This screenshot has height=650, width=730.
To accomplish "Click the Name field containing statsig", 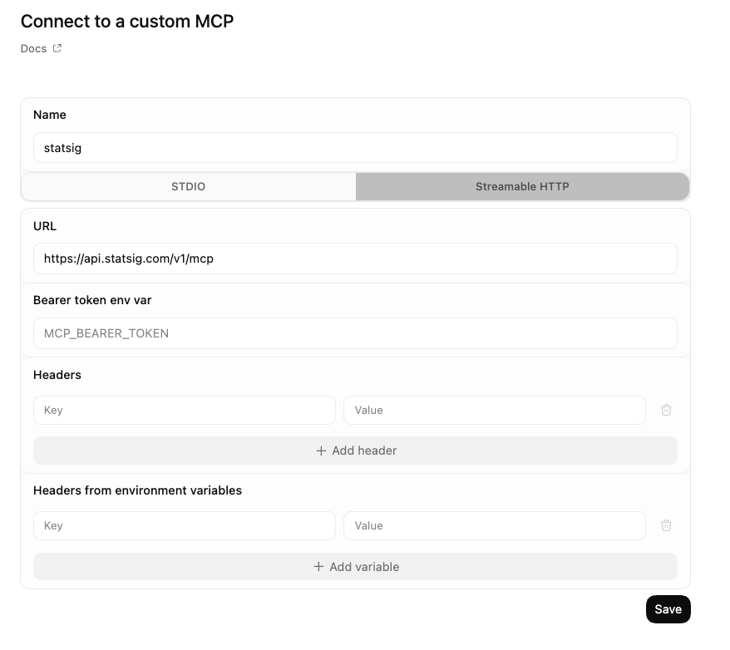I will pyautogui.click(x=355, y=147).
